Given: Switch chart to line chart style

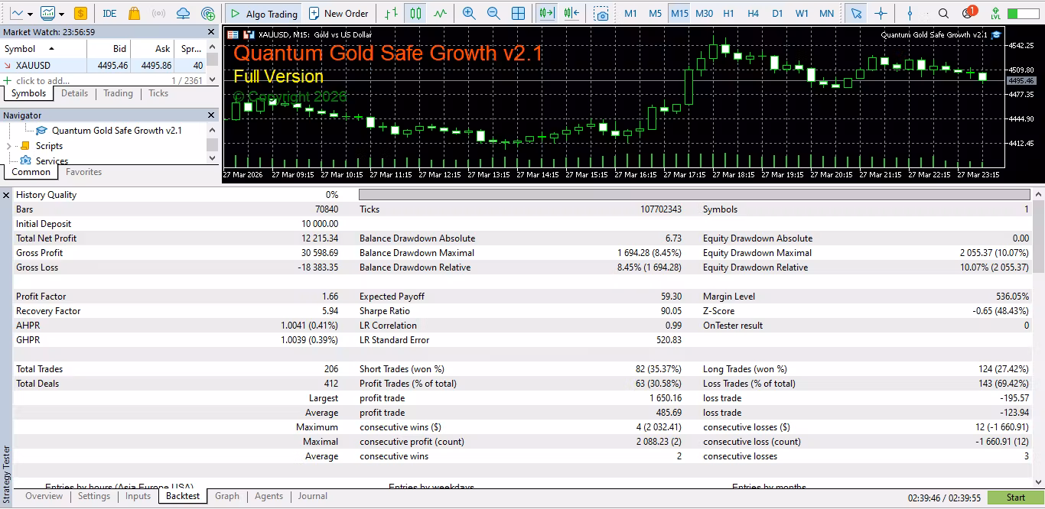Looking at the screenshot, I should click(x=440, y=14).
